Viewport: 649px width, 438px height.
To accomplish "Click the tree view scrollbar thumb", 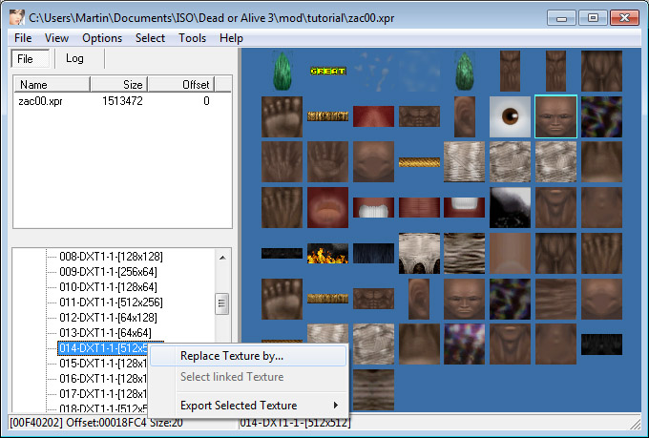I will pos(222,303).
